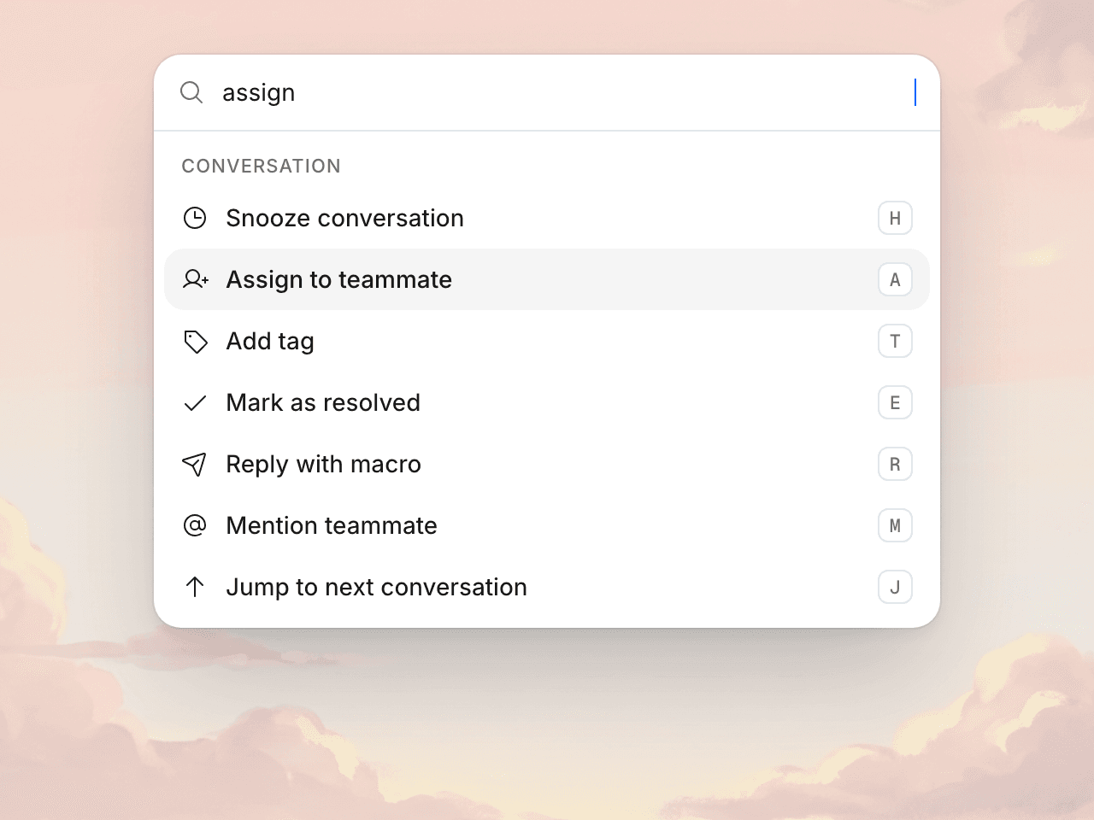The width and height of the screenshot is (1094, 820).
Task: Click the person-plus Assign icon
Action: point(196,279)
